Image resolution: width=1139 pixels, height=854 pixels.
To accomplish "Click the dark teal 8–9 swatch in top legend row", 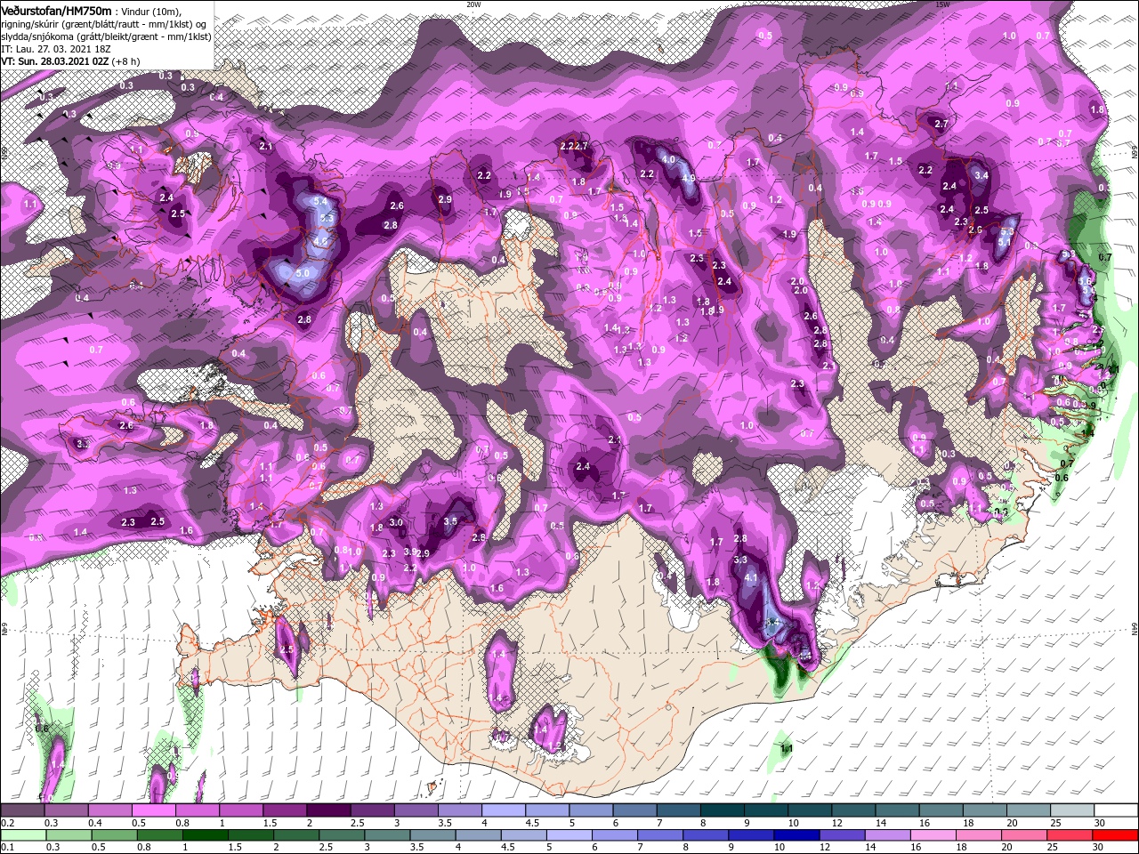I will [x=722, y=810].
